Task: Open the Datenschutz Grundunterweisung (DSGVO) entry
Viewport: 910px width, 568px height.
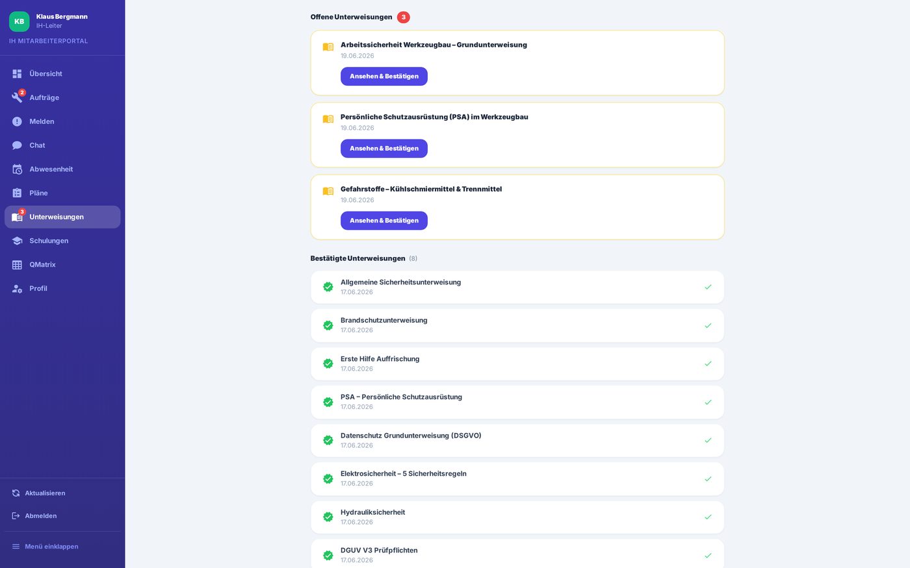Action: pos(517,440)
